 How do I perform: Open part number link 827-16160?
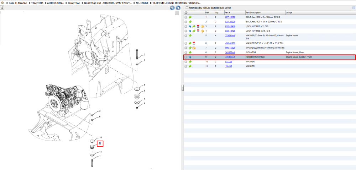[230, 17]
